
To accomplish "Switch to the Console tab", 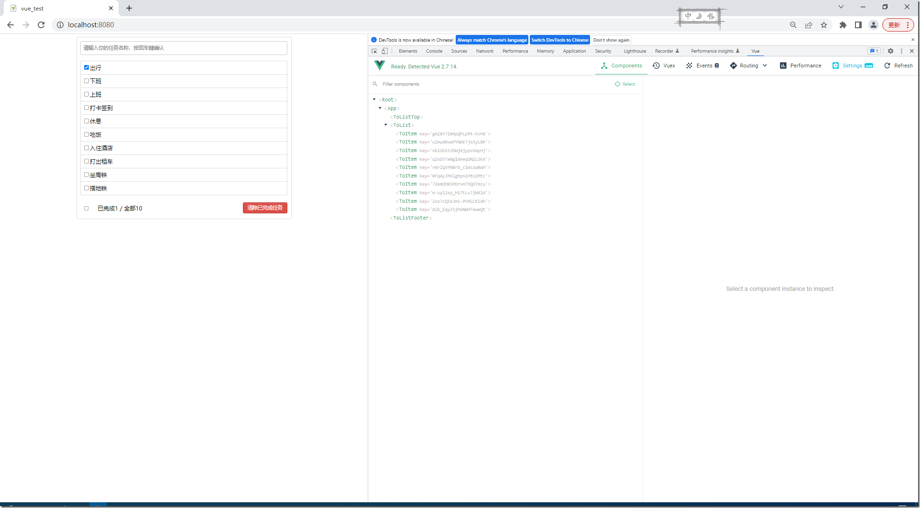I will (434, 51).
